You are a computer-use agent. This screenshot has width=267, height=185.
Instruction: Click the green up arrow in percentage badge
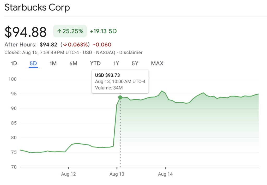click(x=59, y=32)
